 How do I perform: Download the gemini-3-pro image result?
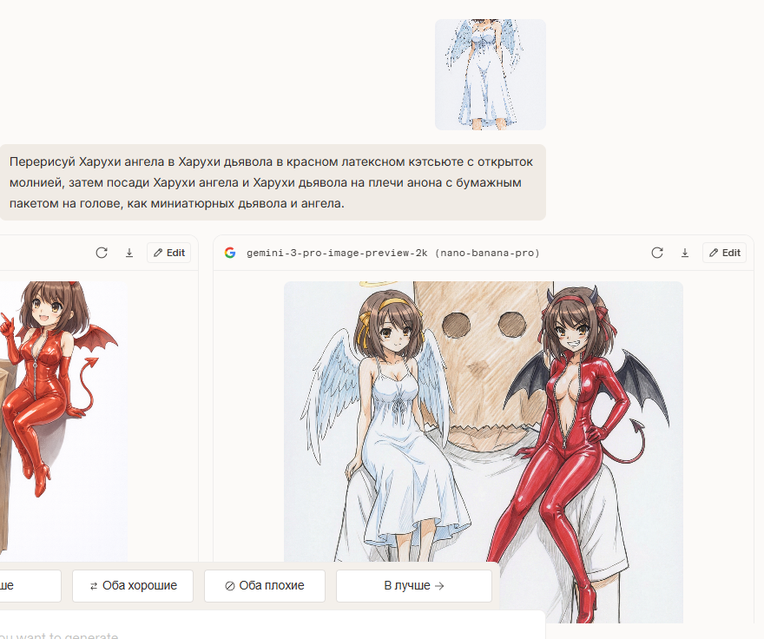click(685, 253)
